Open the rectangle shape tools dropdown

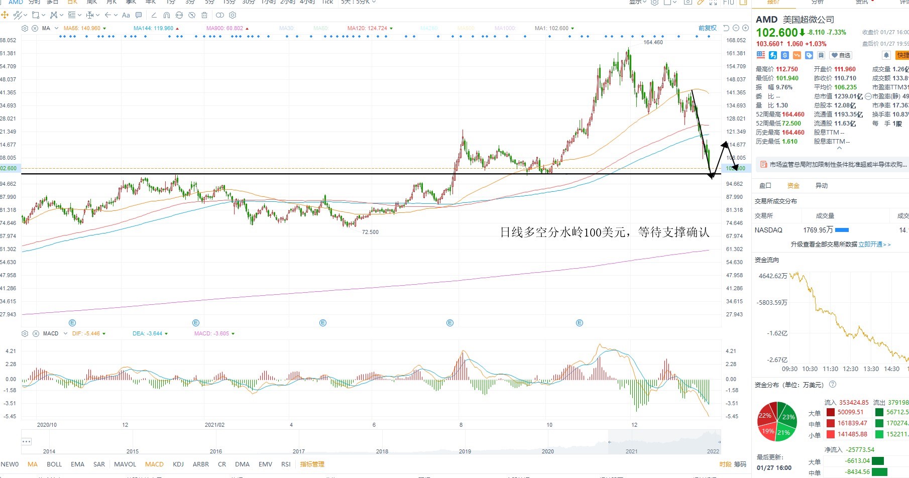[43, 15]
